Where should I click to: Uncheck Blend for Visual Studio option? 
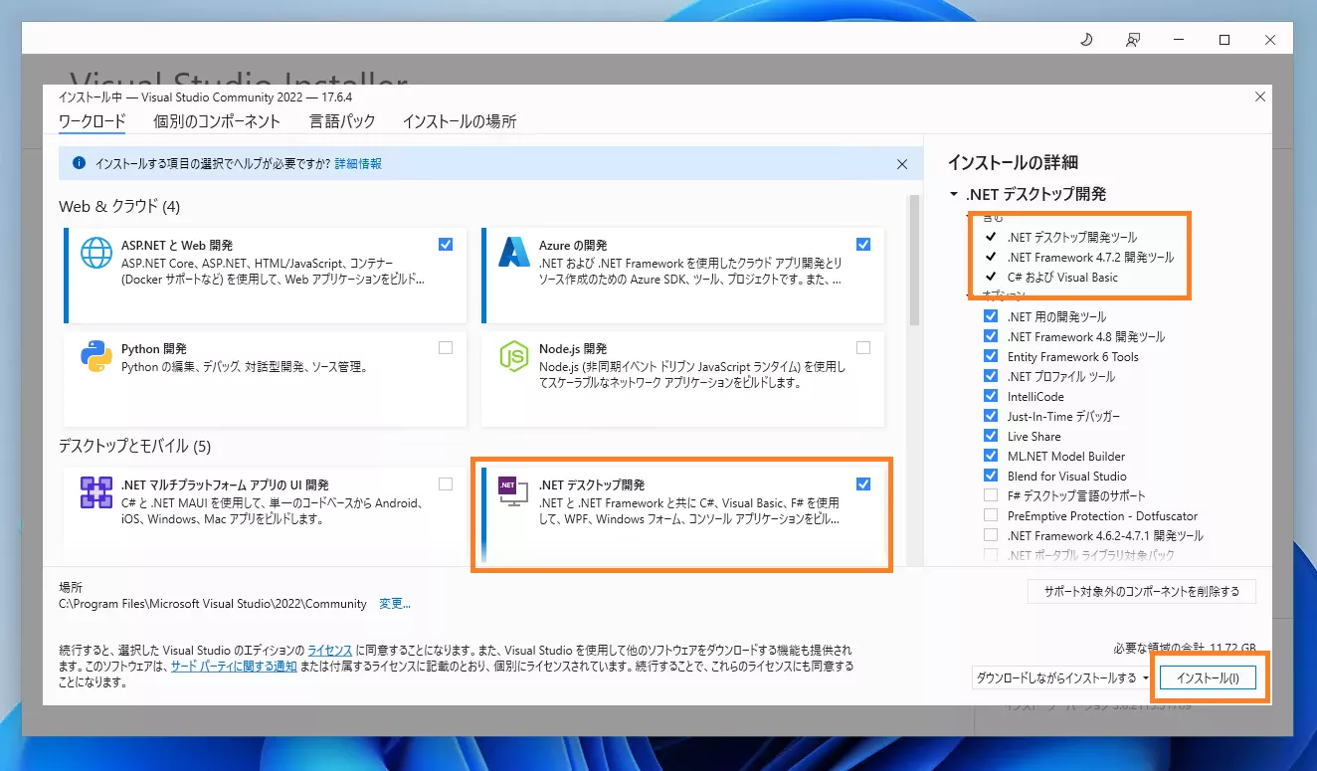990,476
